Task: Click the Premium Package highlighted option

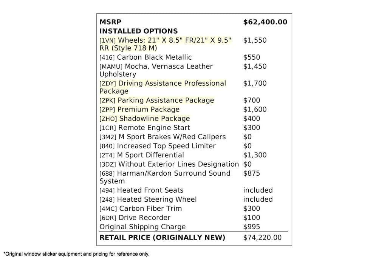Action: pyautogui.click(x=139, y=109)
